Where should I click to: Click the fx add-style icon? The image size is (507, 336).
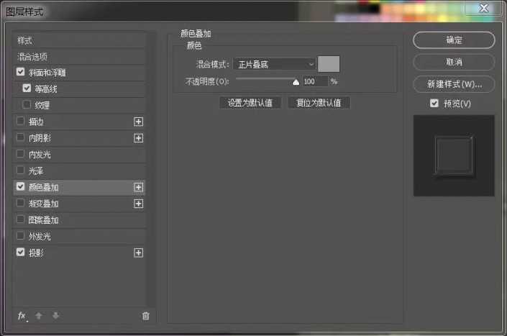tap(22, 316)
